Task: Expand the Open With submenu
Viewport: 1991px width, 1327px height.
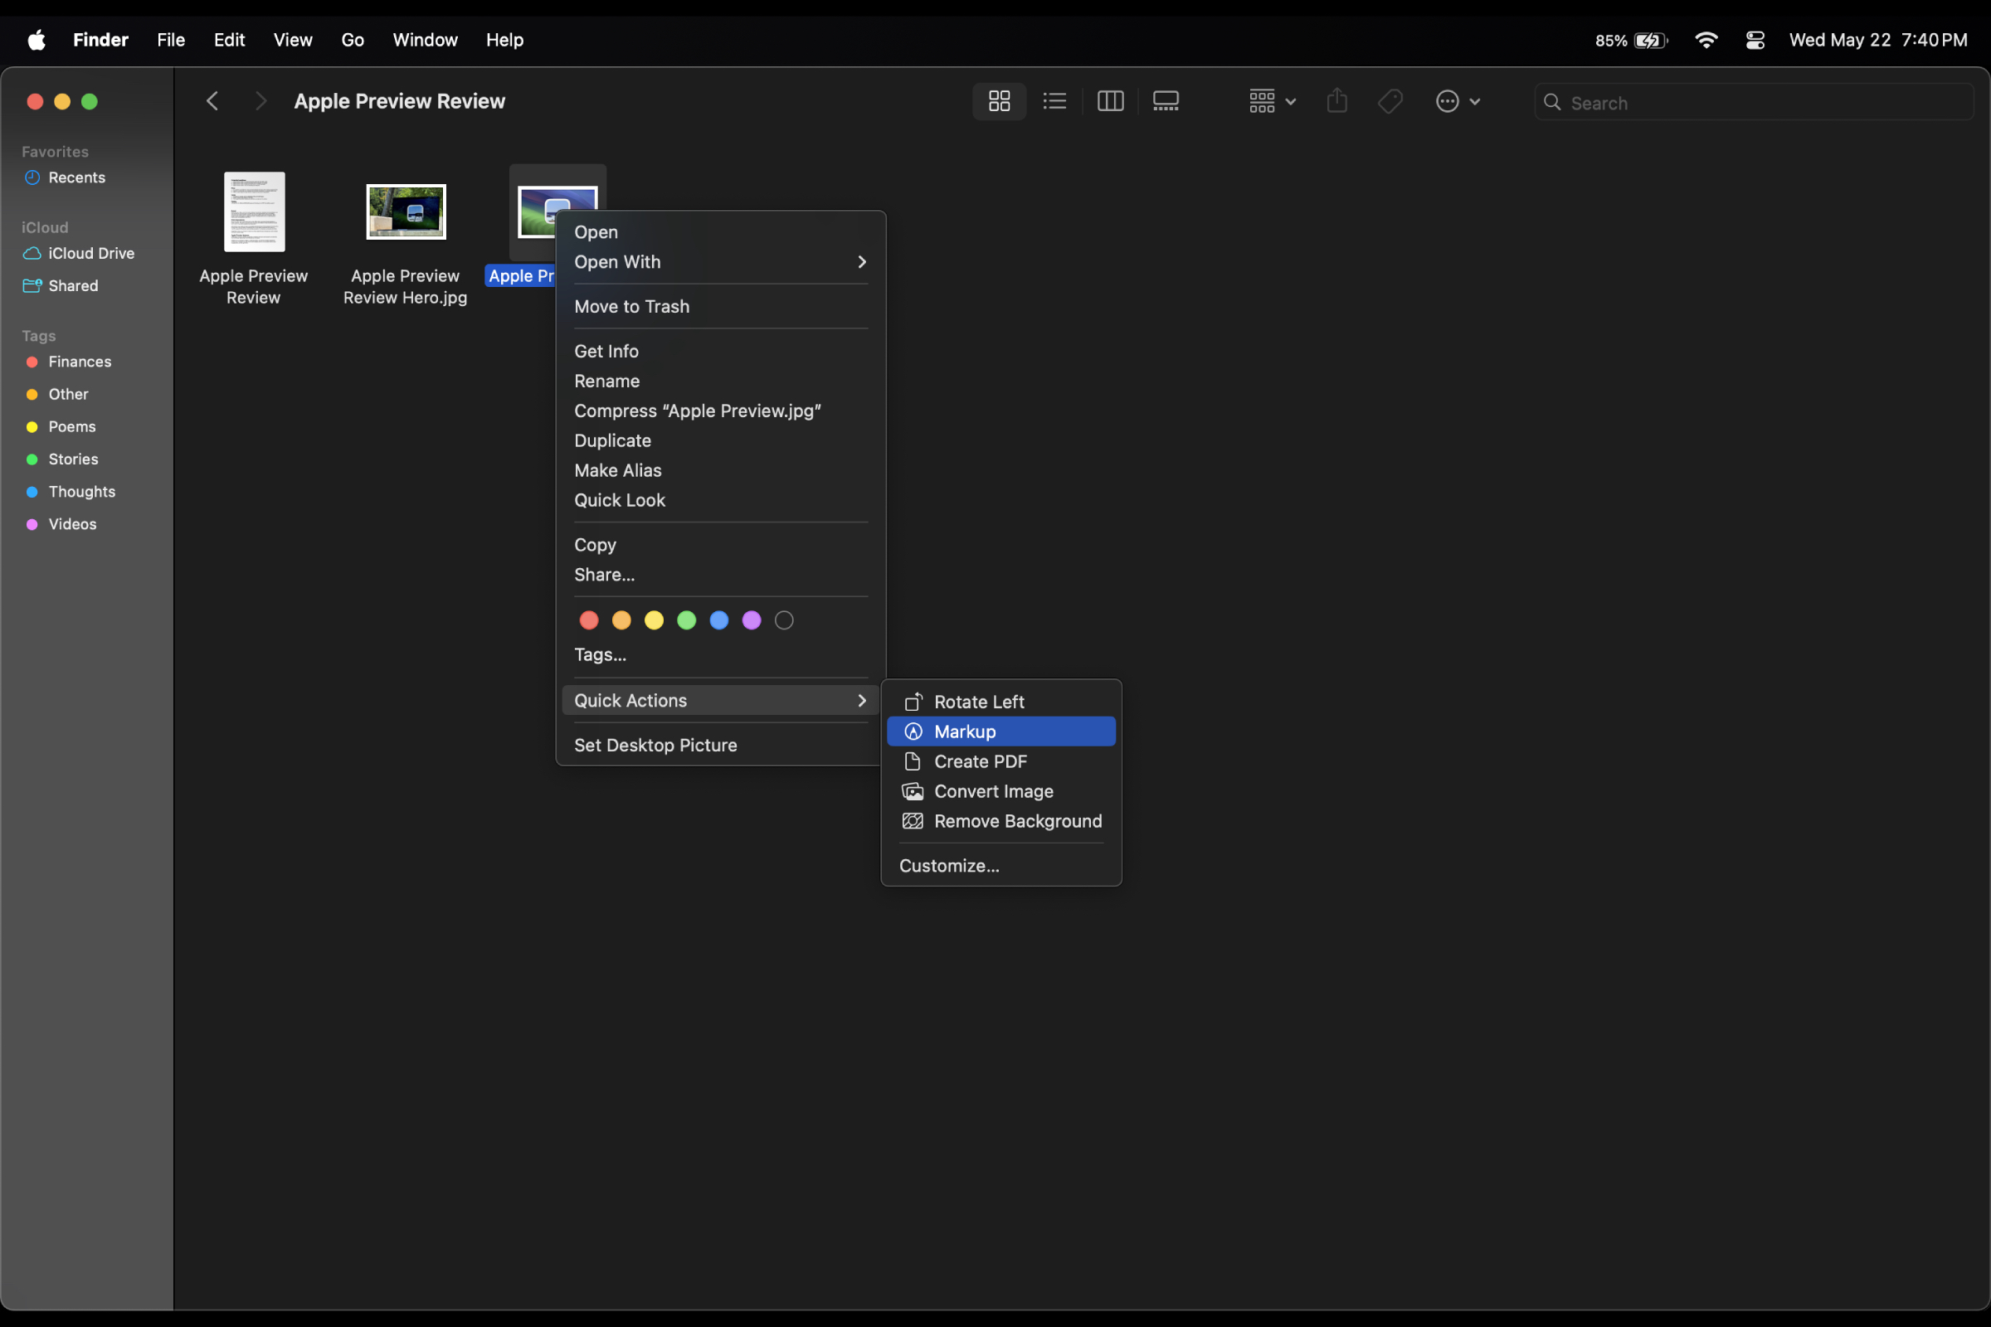Action: tap(617, 261)
